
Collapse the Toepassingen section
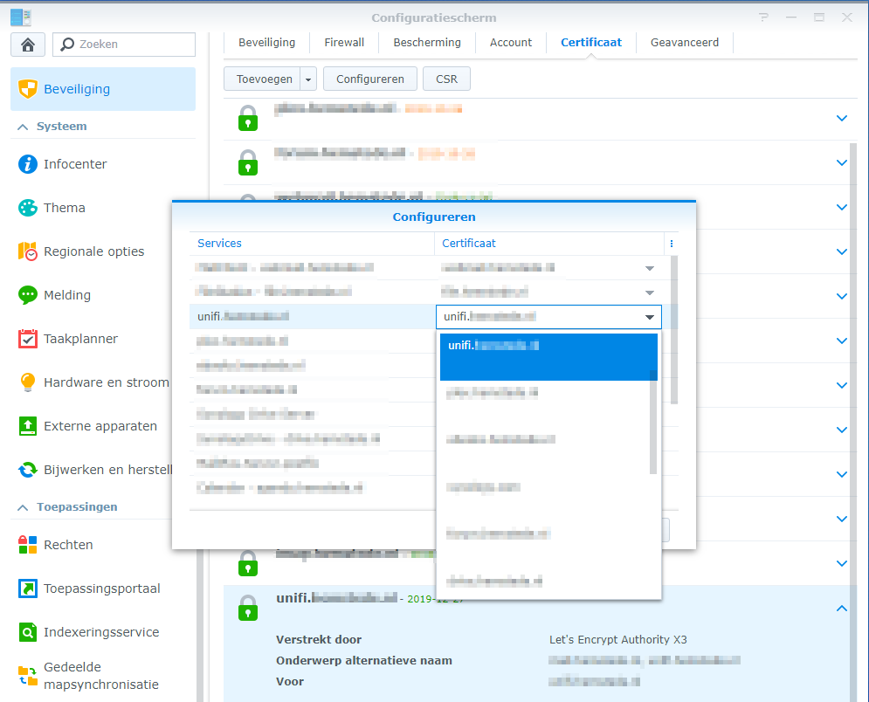coord(23,507)
